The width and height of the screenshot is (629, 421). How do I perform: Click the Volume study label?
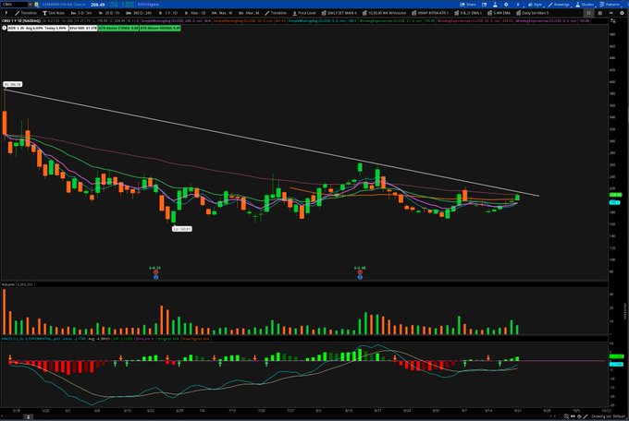8,284
